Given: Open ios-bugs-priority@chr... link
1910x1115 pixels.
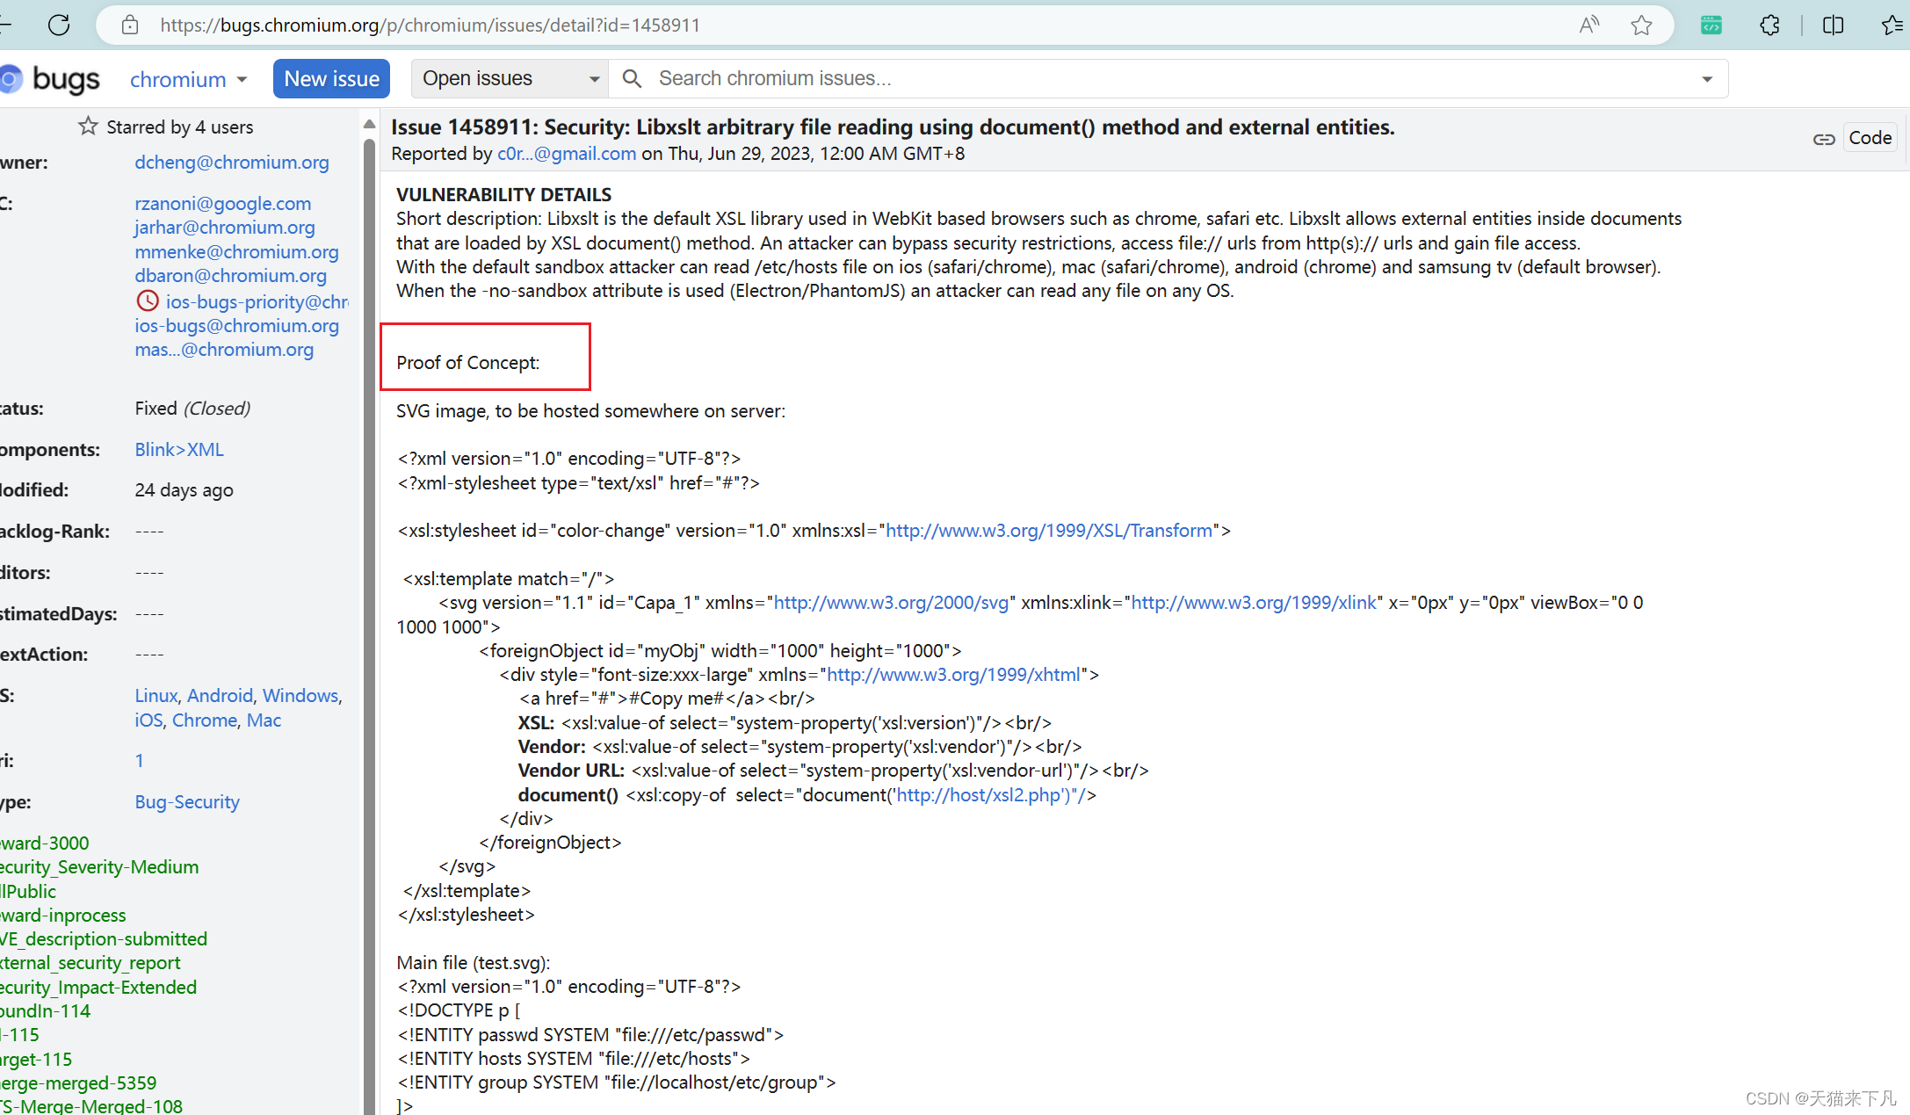Looking at the screenshot, I should [257, 301].
